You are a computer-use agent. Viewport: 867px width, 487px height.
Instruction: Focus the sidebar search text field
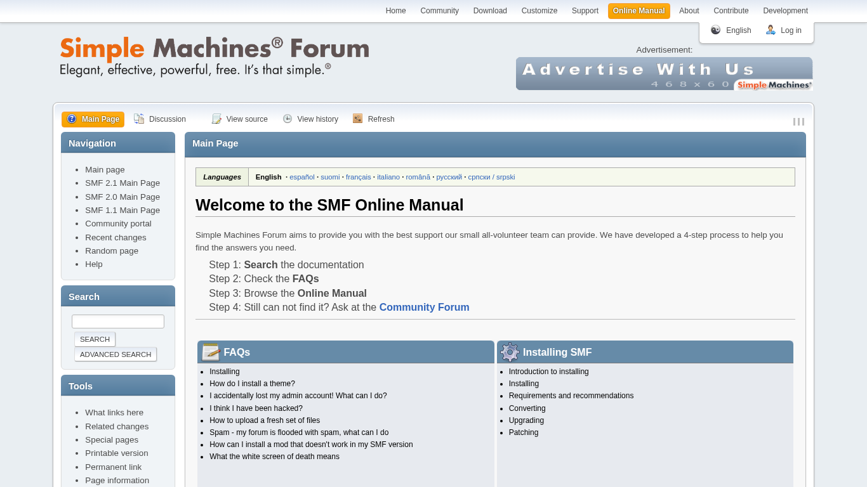pos(118,321)
